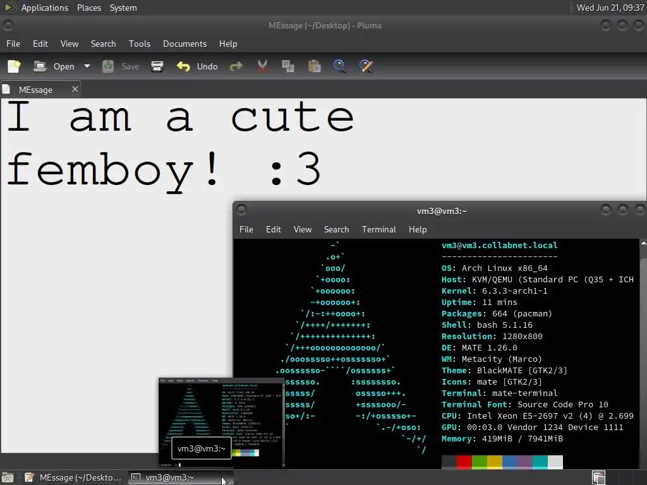Click the cyan neofetch color block

point(540,462)
